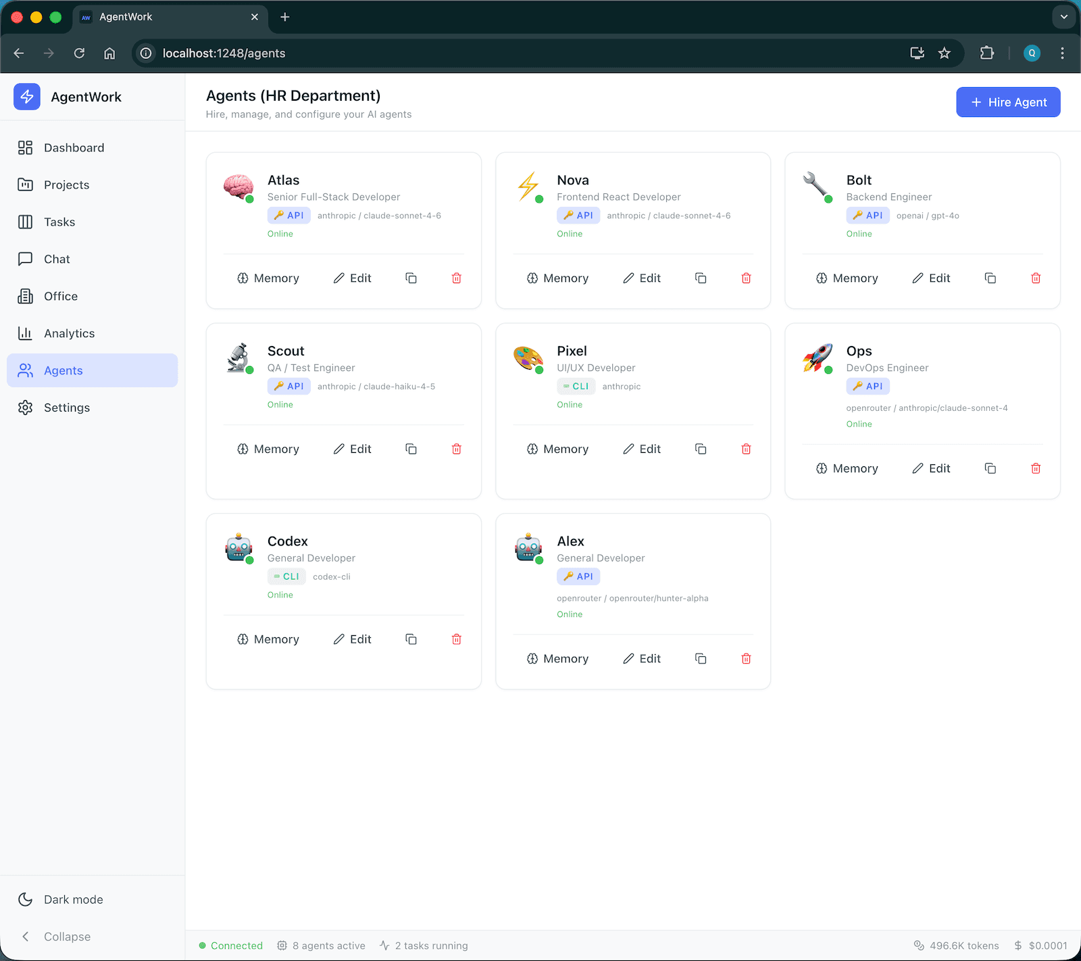Open Memory for the Atlas agent
Screen dimensions: 1081x961
coord(268,278)
